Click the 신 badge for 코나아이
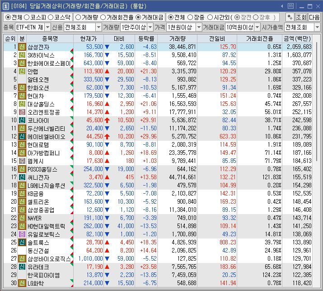 22,120
